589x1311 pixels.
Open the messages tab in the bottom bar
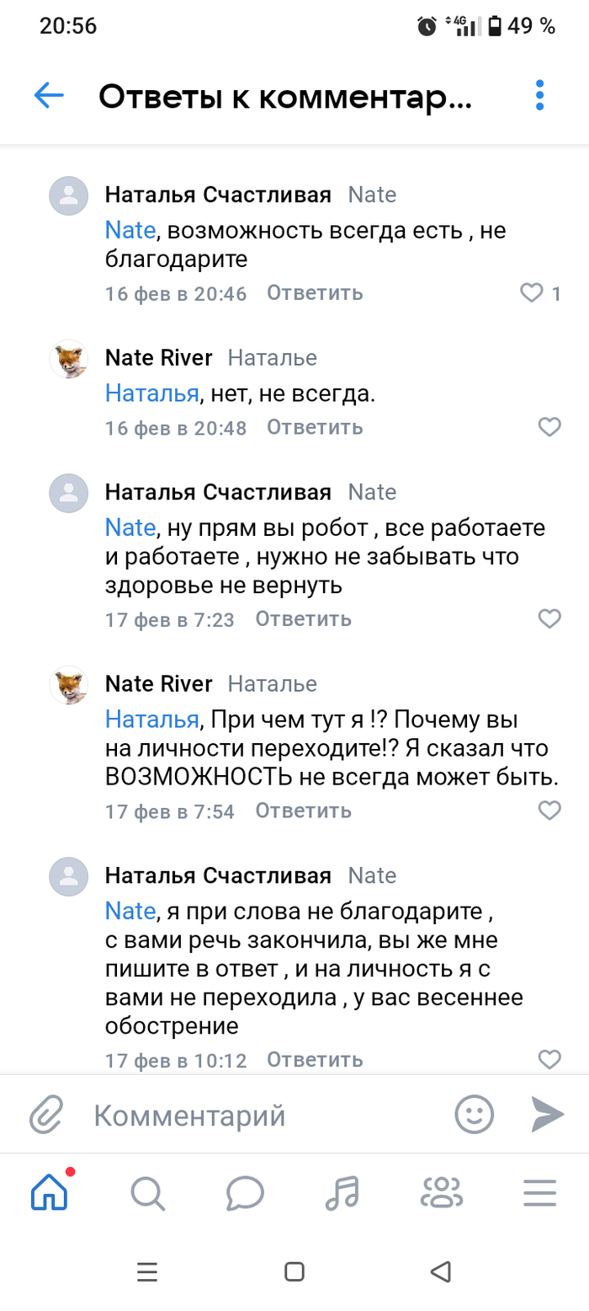click(245, 1193)
